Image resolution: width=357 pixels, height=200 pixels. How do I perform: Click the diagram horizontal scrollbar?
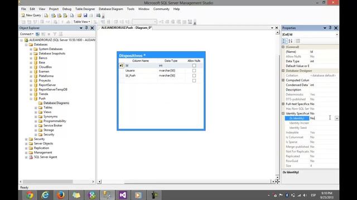[186, 182]
